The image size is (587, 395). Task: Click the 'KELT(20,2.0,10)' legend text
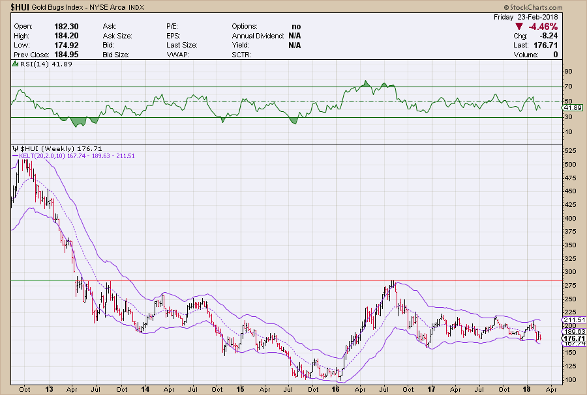pos(42,156)
